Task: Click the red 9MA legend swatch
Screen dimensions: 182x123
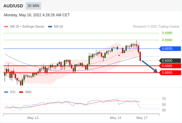Action: click(x=21, y=92)
